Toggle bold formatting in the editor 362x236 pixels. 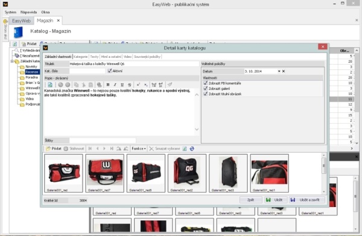pyautogui.click(x=108, y=85)
